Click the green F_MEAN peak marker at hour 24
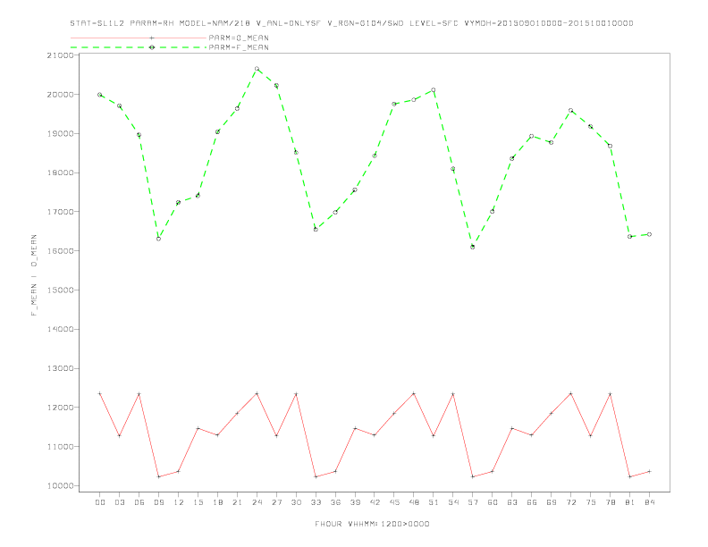 (257, 69)
